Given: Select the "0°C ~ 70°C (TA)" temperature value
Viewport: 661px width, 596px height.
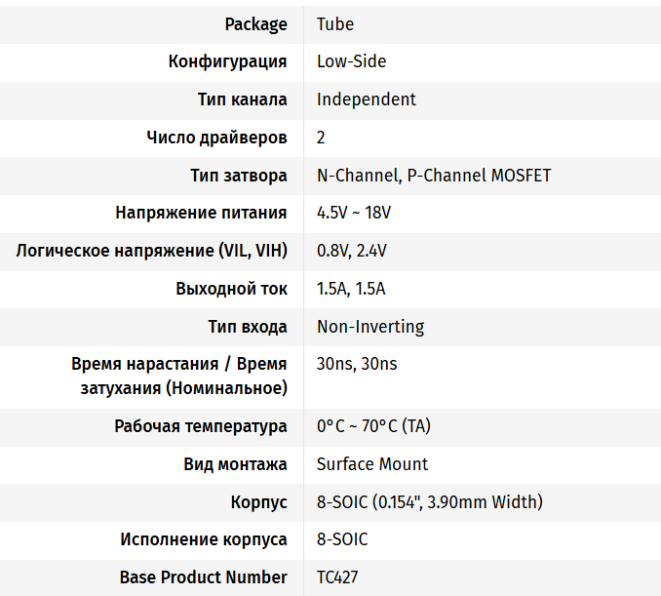Looking at the screenshot, I should (x=375, y=426).
